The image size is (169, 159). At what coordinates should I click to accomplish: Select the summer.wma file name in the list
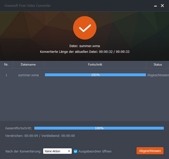tap(28, 75)
